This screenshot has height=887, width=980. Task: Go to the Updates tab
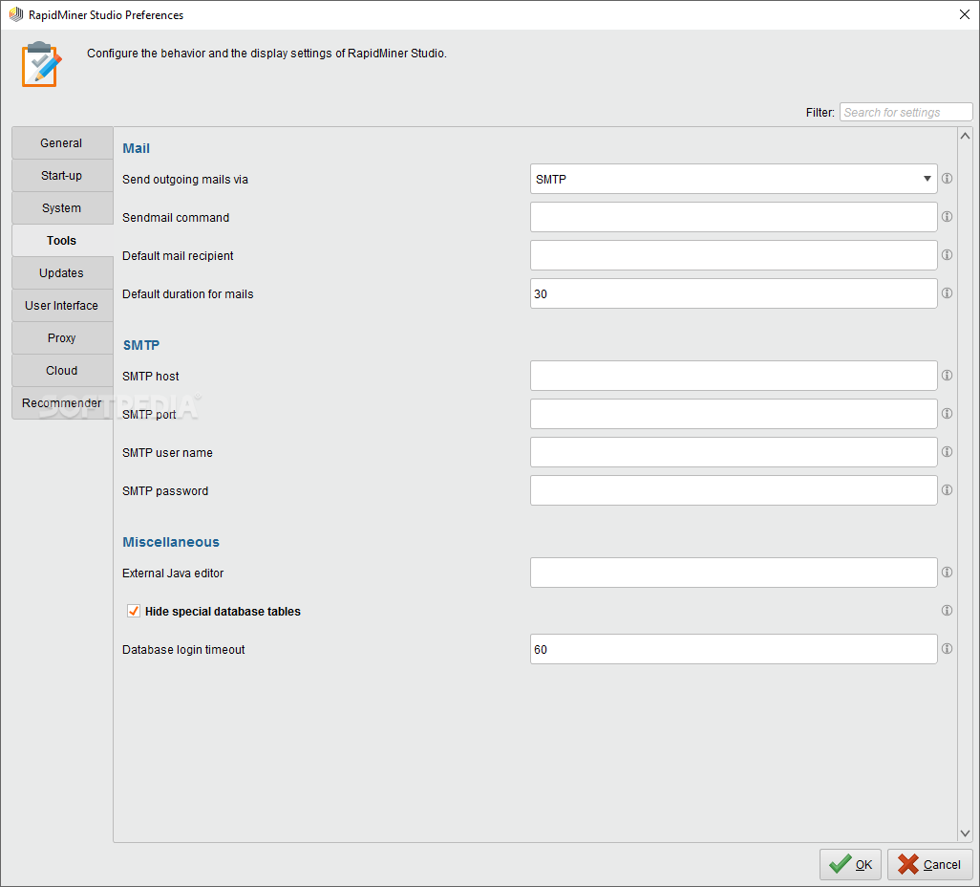(x=62, y=272)
